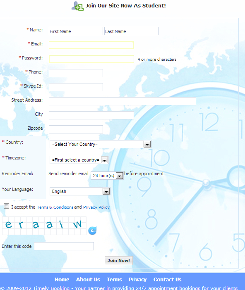This screenshot has width=245, height=290.
Task: Click the captcha image showing eraaiw
Action: [44, 226]
